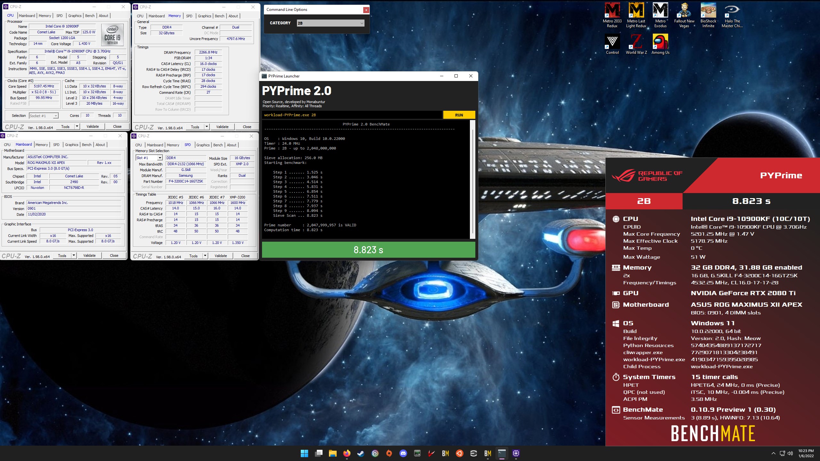Expand Tools arrow in Mainboard-tab CPU-Z window
The height and width of the screenshot is (461, 820).
click(x=74, y=255)
